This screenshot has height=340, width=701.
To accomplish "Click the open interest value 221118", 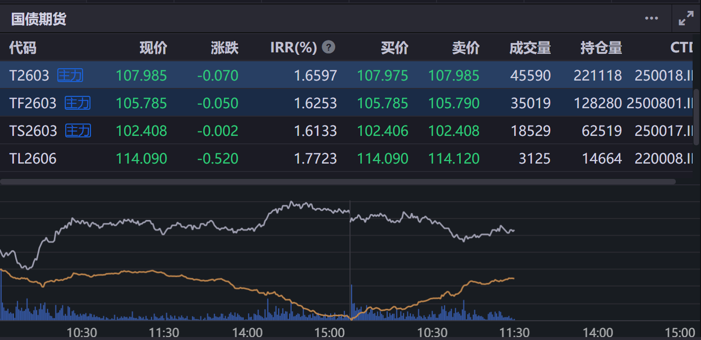I will [x=598, y=76].
